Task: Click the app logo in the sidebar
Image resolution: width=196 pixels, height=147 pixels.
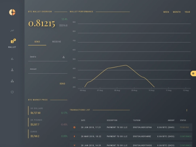Action: point(12,12)
